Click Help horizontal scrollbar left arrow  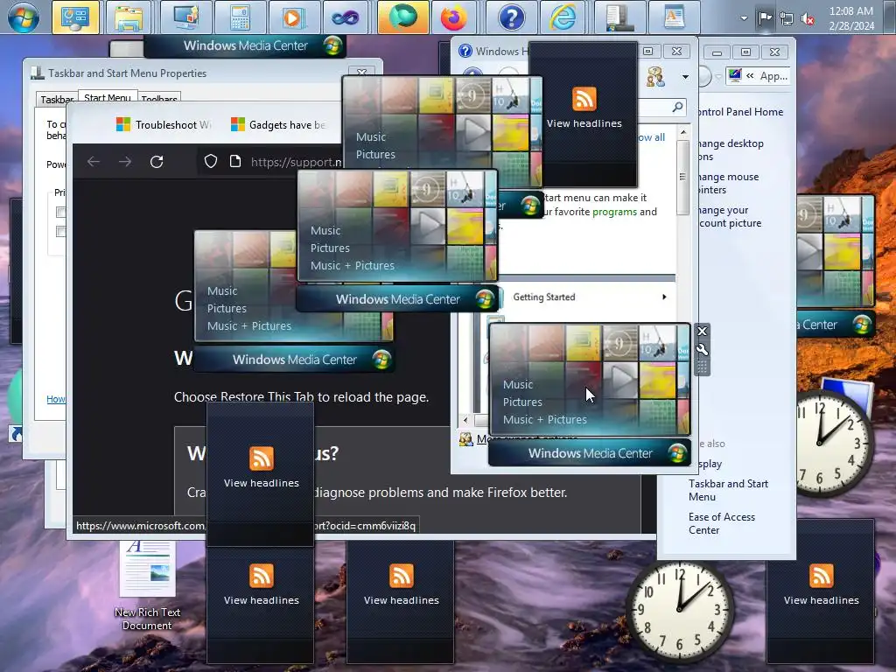465,420
